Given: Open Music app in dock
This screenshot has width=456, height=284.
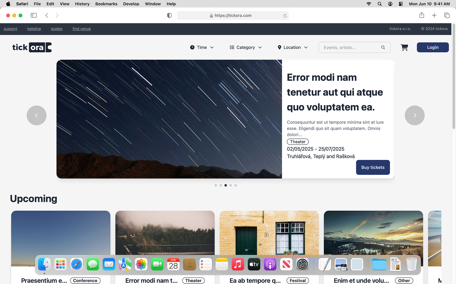Looking at the screenshot, I should coord(238,264).
